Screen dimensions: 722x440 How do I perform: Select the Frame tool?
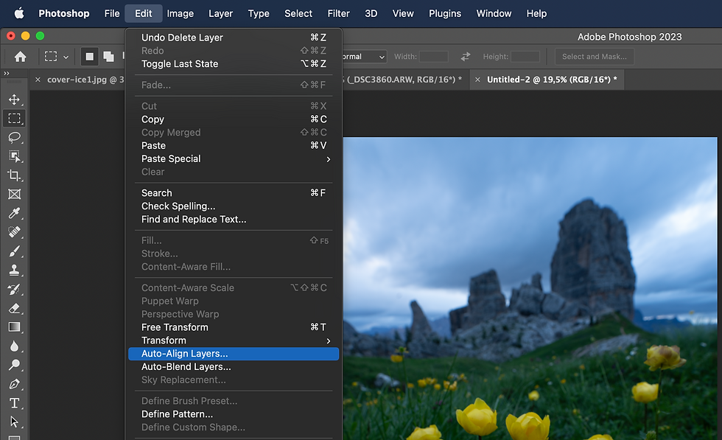pos(14,194)
